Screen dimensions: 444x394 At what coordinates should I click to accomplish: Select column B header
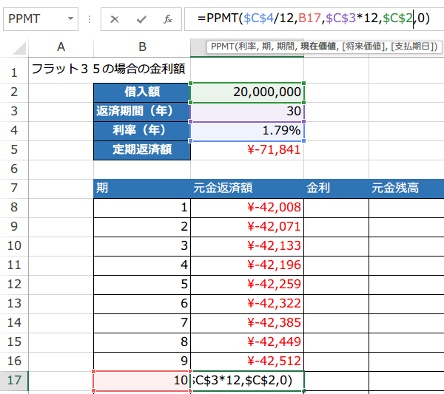(141, 47)
